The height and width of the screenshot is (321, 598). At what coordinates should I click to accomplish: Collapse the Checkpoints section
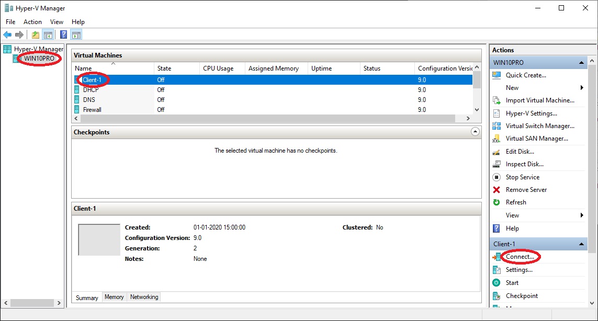click(x=475, y=132)
